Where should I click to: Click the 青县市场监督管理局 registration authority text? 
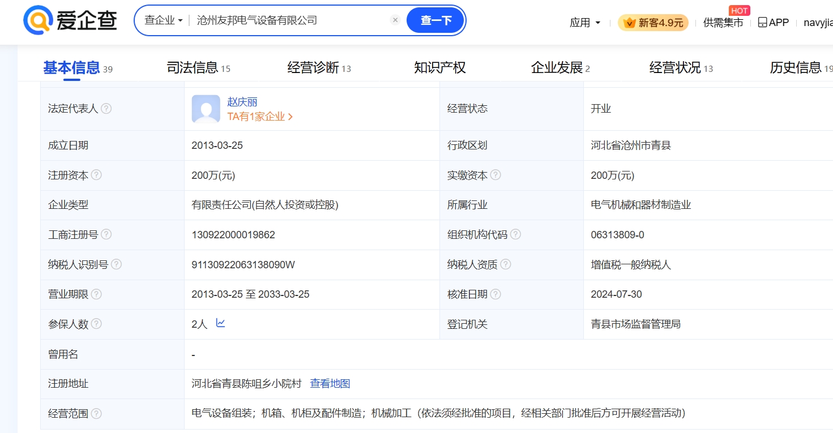(x=635, y=324)
